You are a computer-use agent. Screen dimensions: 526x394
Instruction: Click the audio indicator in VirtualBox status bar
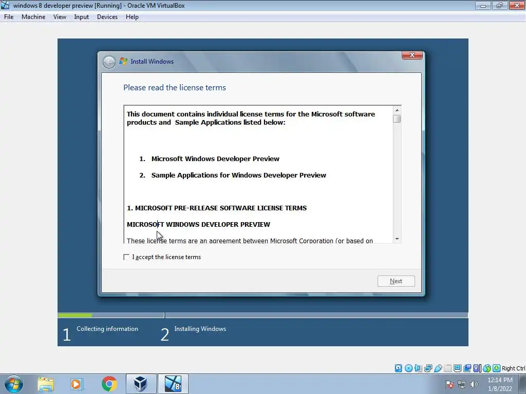(418, 368)
